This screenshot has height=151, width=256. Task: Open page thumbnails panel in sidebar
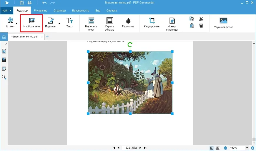coord(4,51)
